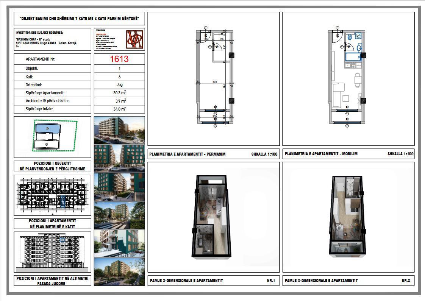Screen dimensions: 425x301
Task: Select the LV washing machine symbol
Action: 358,36
